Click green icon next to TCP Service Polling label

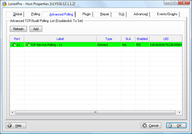pyautogui.click(x=28, y=45)
